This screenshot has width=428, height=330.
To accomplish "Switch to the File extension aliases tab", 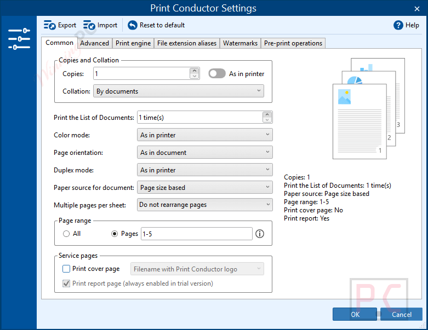I will point(187,43).
